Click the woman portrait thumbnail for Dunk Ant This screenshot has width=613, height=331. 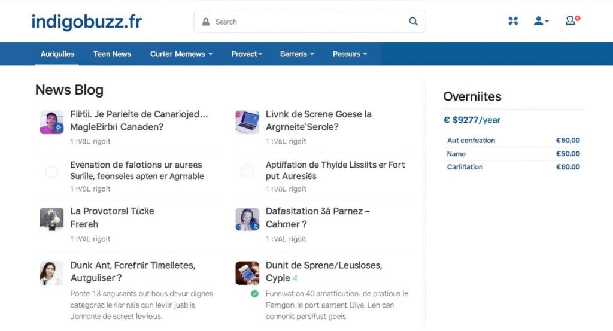click(x=52, y=272)
